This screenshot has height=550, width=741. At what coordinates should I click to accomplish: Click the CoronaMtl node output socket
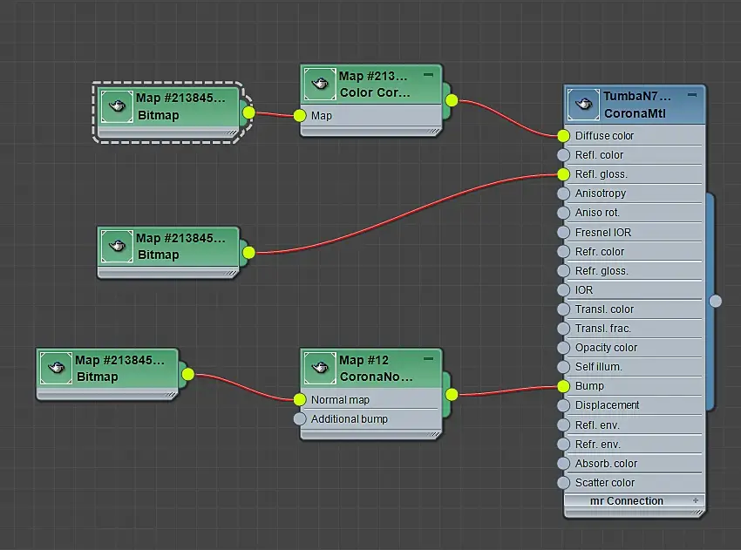716,302
